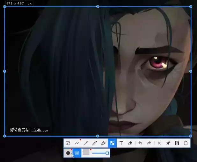Select the arrow annotation tool
197x162 pixels.
coord(86,143)
